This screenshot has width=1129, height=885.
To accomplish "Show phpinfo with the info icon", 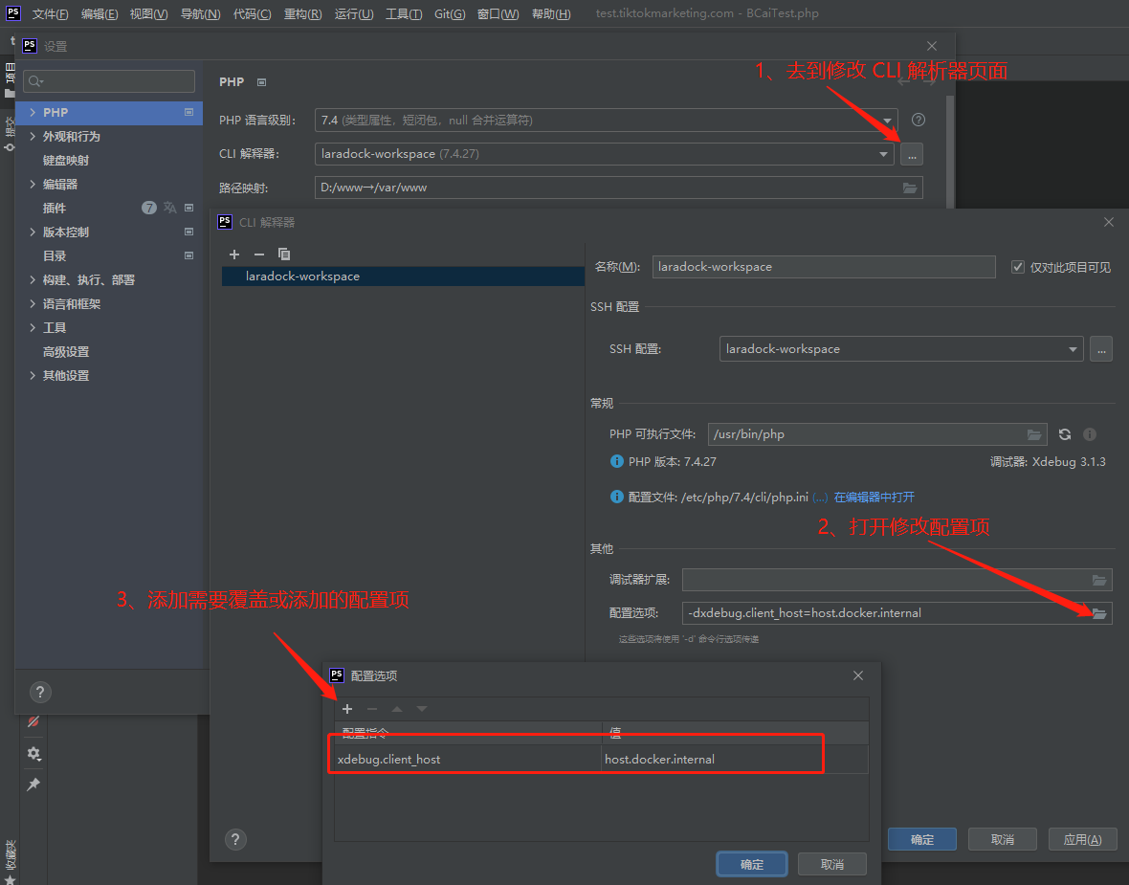I will tap(1090, 434).
